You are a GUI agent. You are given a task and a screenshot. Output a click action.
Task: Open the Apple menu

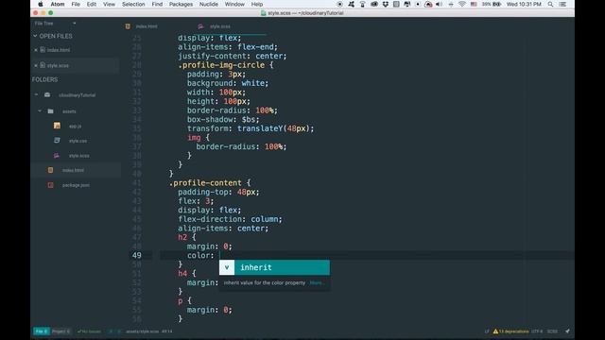(41, 4)
